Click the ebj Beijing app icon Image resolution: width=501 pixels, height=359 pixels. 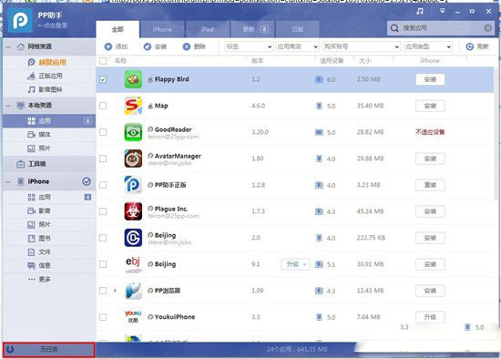click(133, 264)
